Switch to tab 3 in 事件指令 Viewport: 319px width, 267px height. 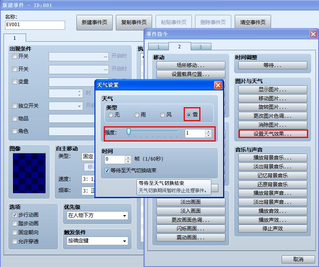tap(200, 47)
